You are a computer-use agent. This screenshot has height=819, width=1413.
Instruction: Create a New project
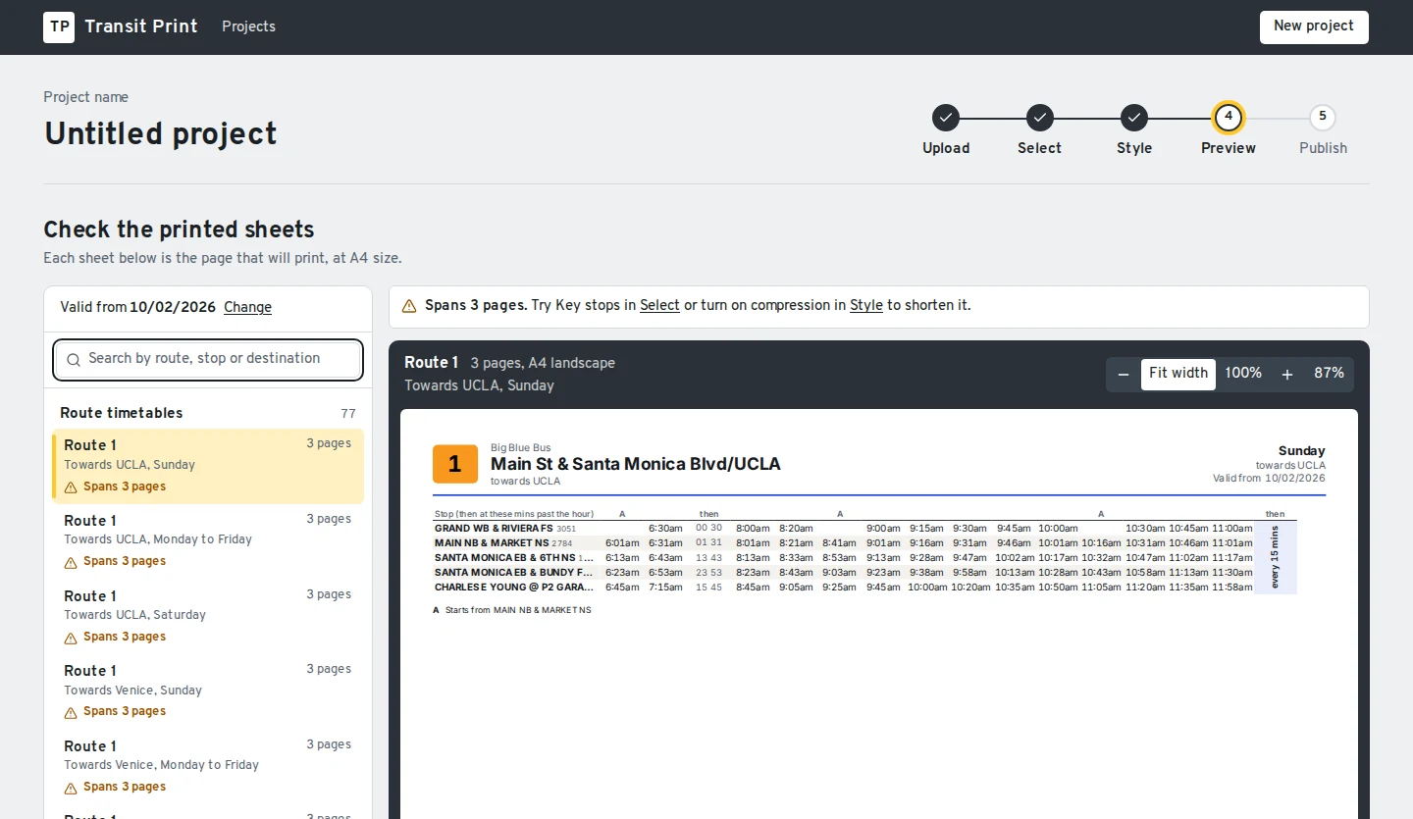click(x=1314, y=26)
